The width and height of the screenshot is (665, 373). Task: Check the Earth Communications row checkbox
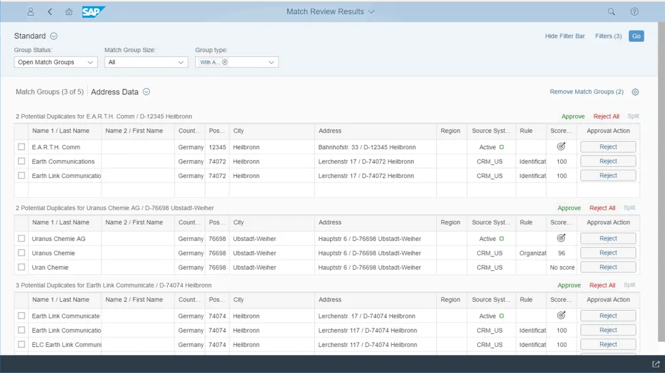[22, 162]
